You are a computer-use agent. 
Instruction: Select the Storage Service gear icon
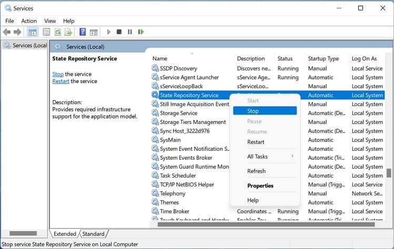tap(155, 113)
